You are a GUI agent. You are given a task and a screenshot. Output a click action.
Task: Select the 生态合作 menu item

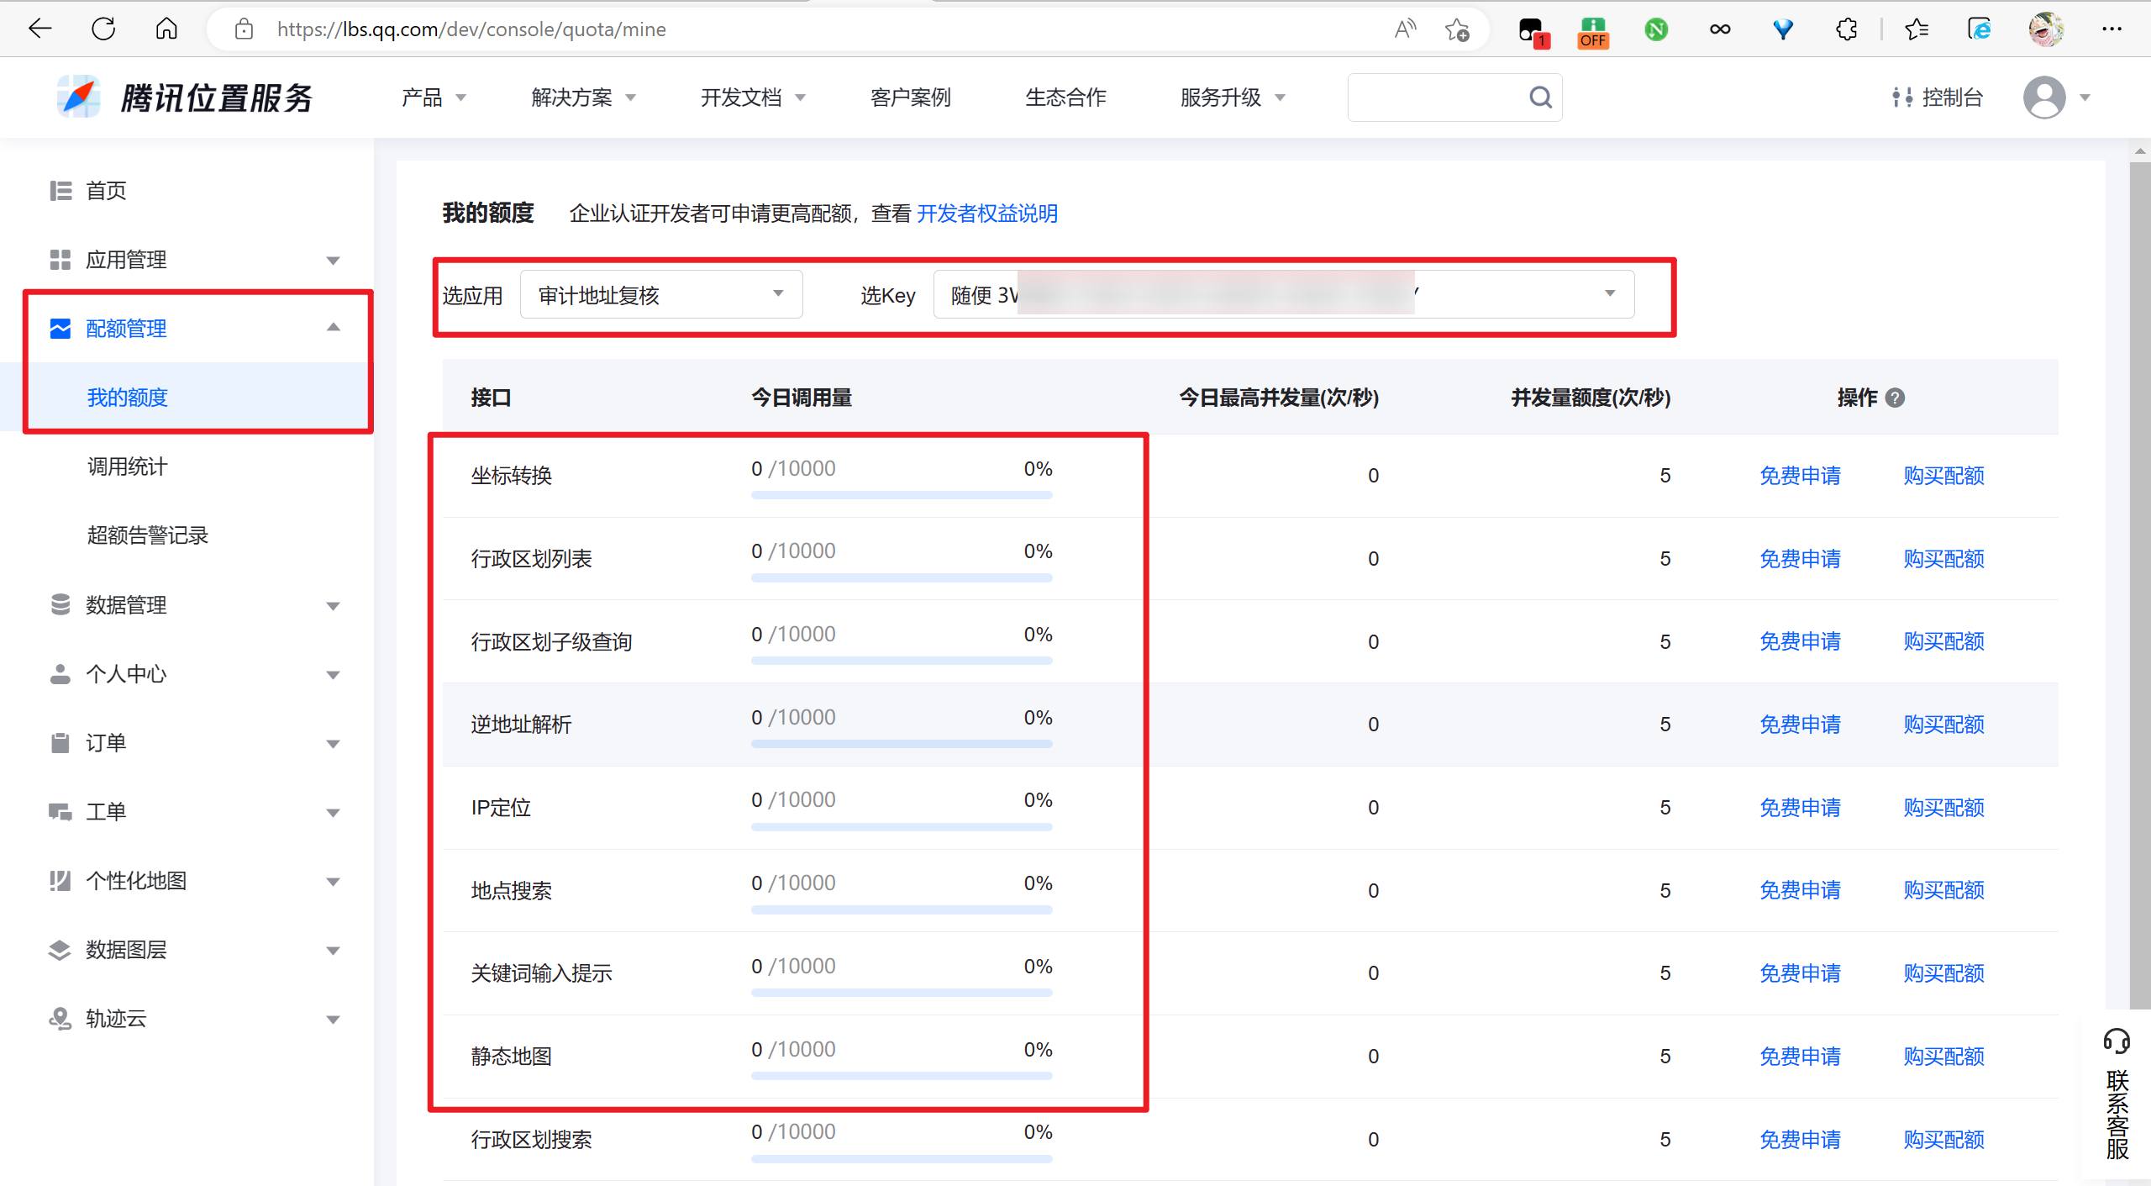tap(1065, 97)
